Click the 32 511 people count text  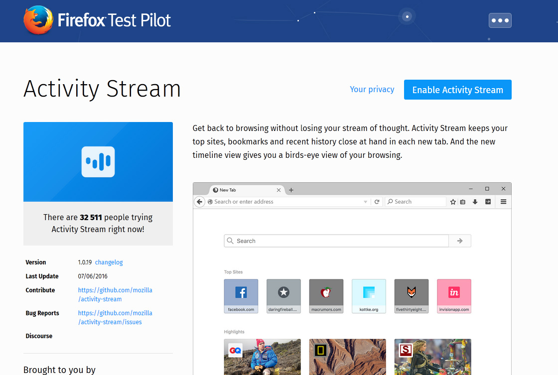coord(91,218)
